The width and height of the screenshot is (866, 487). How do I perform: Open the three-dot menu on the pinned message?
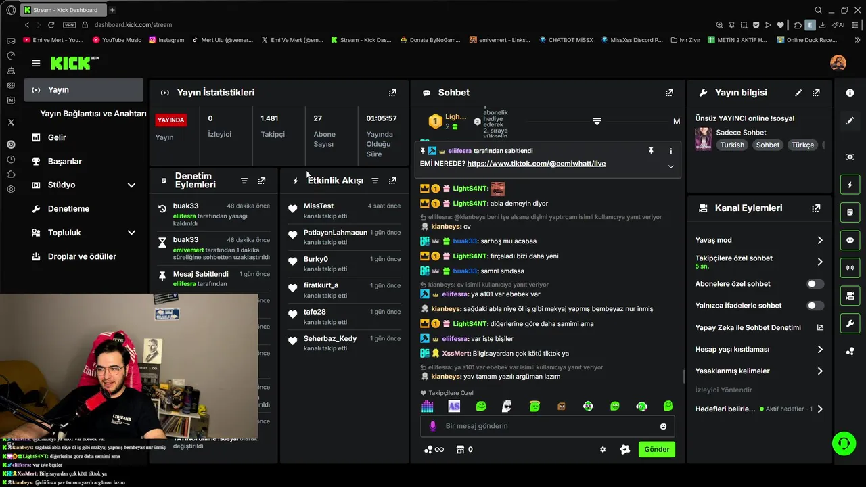(x=670, y=151)
